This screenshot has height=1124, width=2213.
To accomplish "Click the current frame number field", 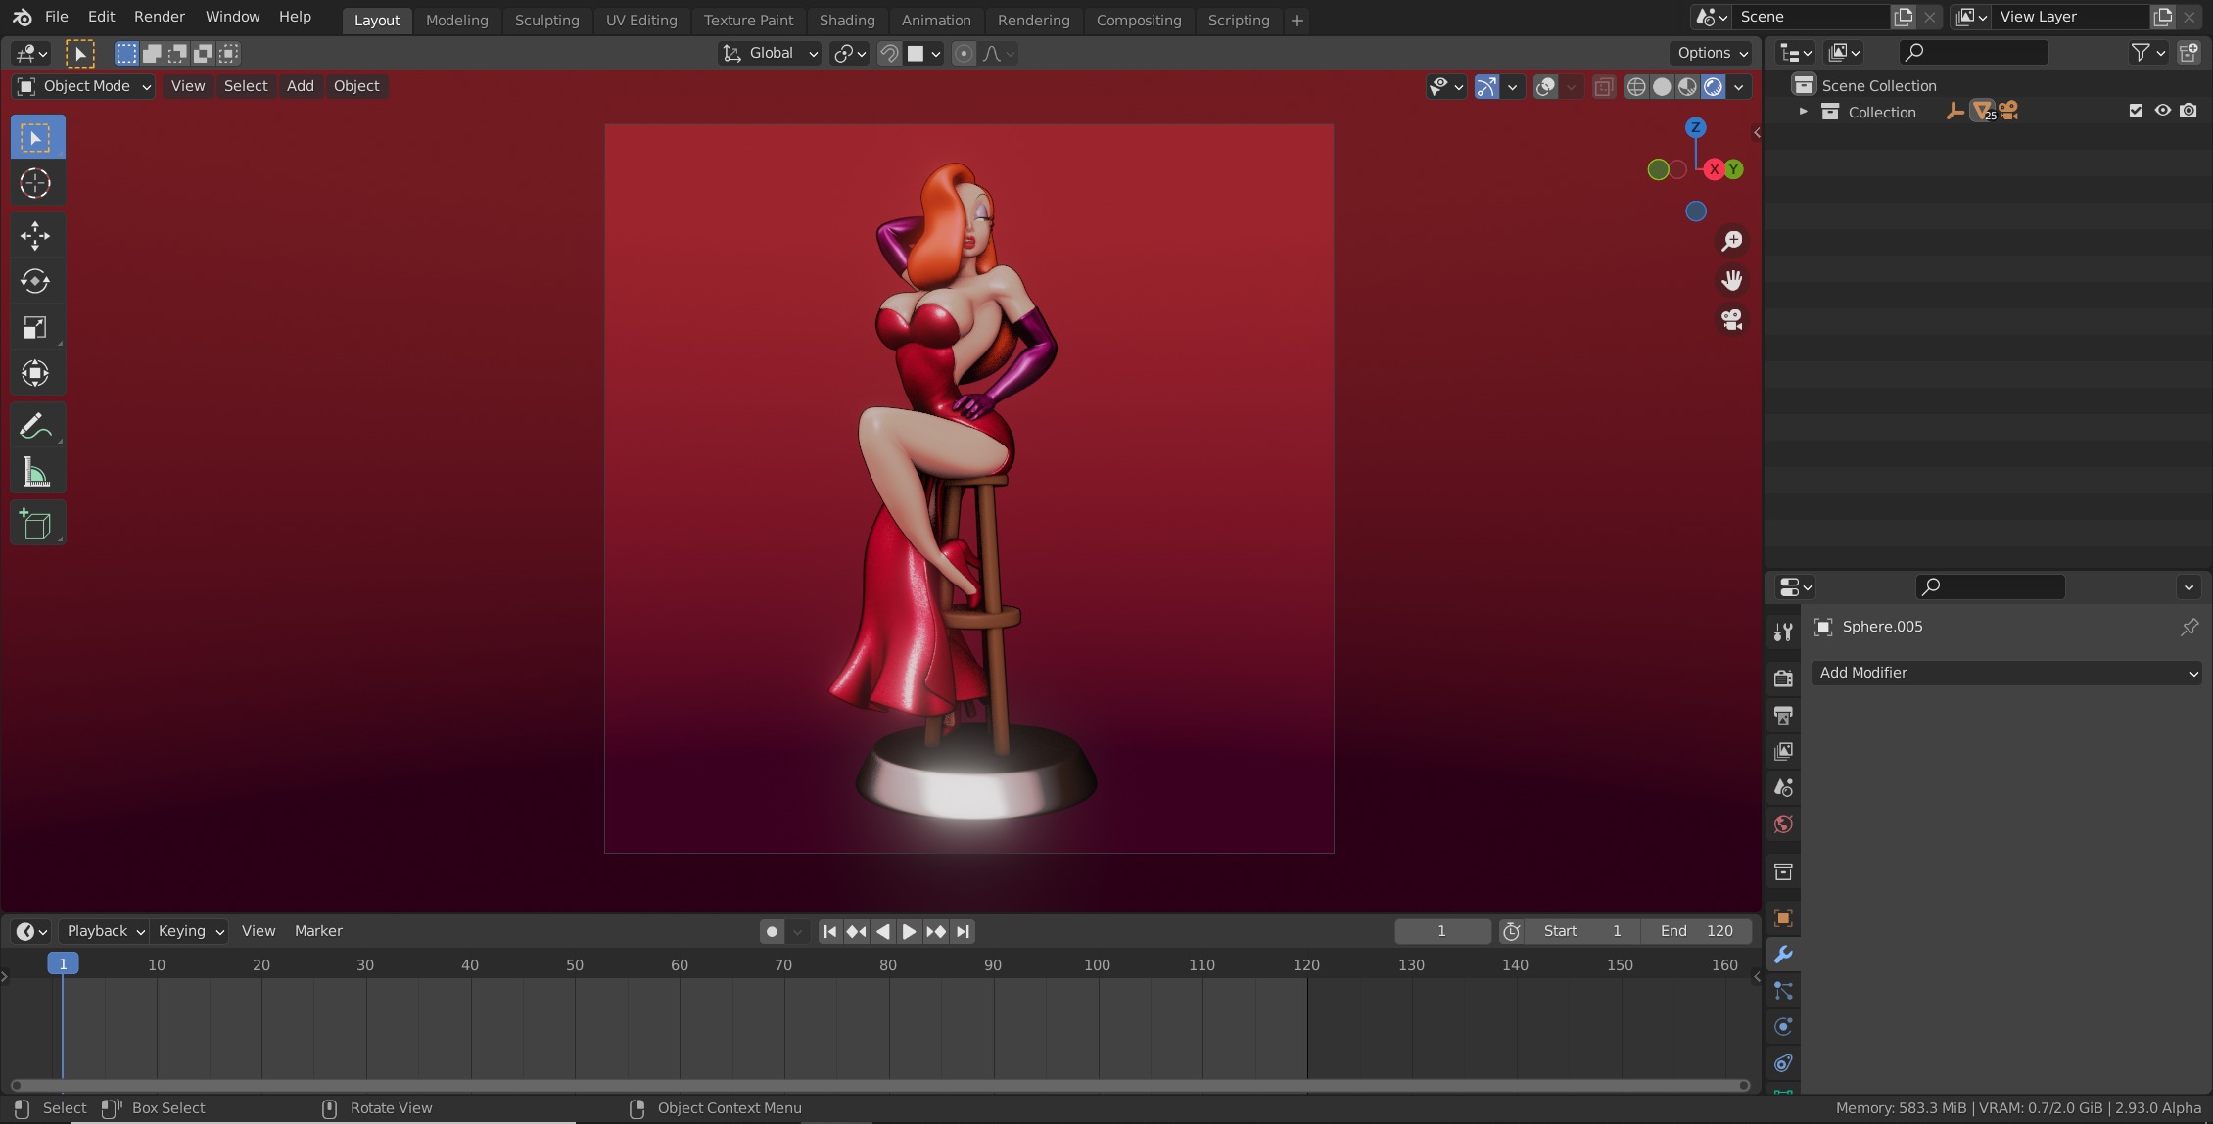I will click(x=1441, y=931).
